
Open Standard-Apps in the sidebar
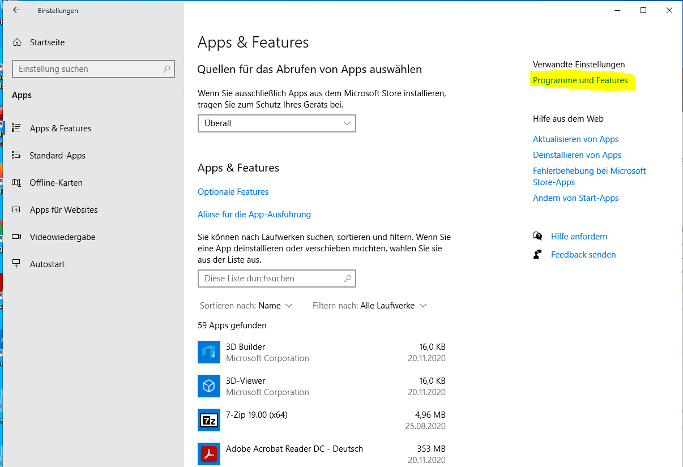click(57, 156)
